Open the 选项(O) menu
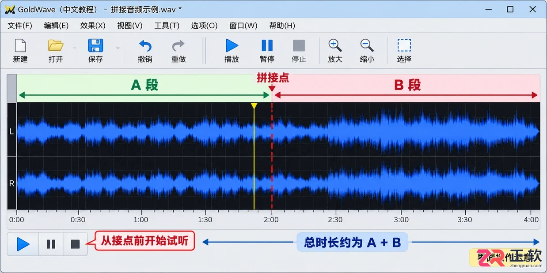 tap(204, 26)
